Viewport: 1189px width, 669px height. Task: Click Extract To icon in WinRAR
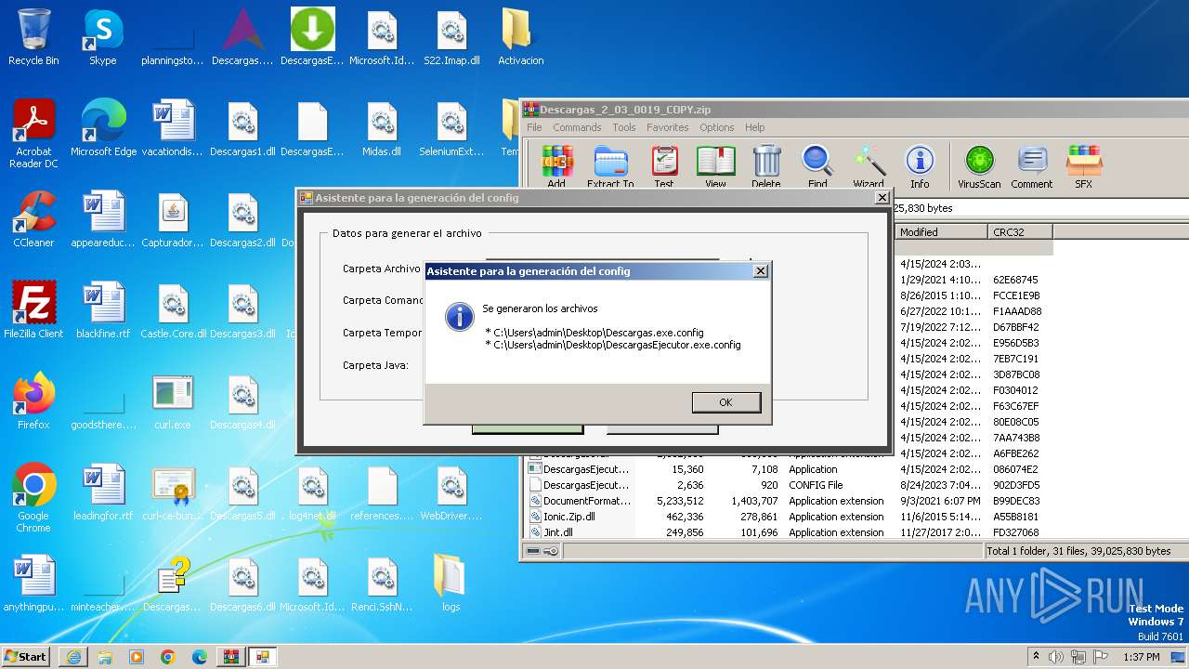(610, 166)
